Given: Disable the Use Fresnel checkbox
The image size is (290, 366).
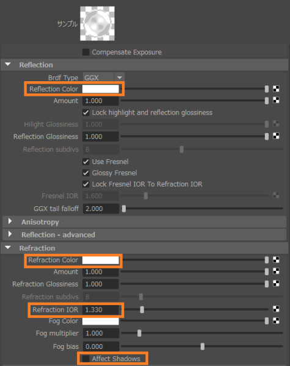Looking at the screenshot, I should click(x=85, y=162).
